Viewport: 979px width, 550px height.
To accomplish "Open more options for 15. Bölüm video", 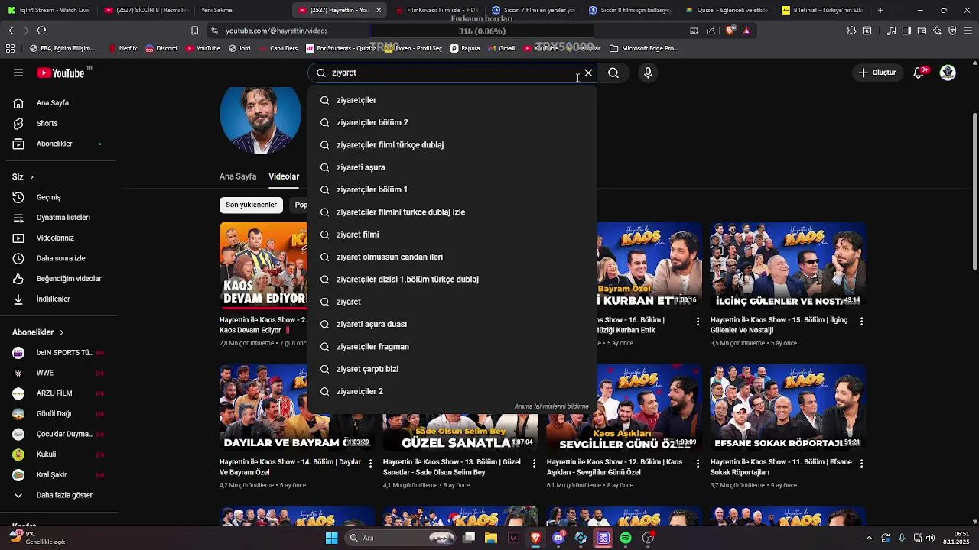I will coord(861,322).
